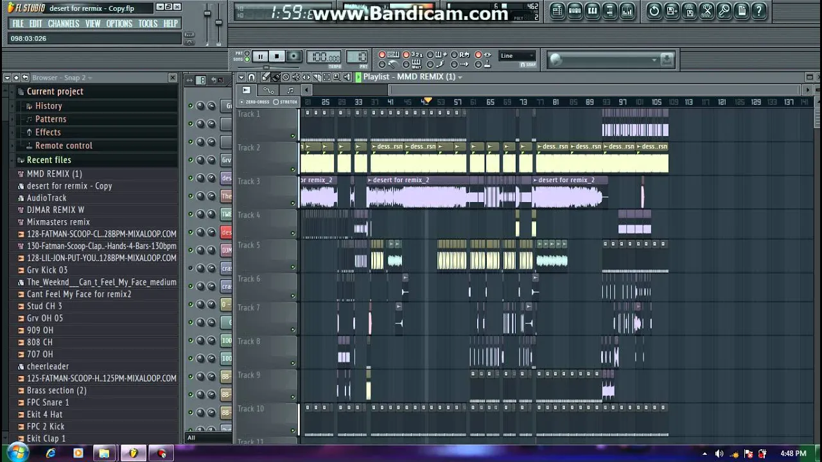Screen dimensions: 822x462
Task: Toggle the browser view shortcut icon
Action: coord(609,10)
